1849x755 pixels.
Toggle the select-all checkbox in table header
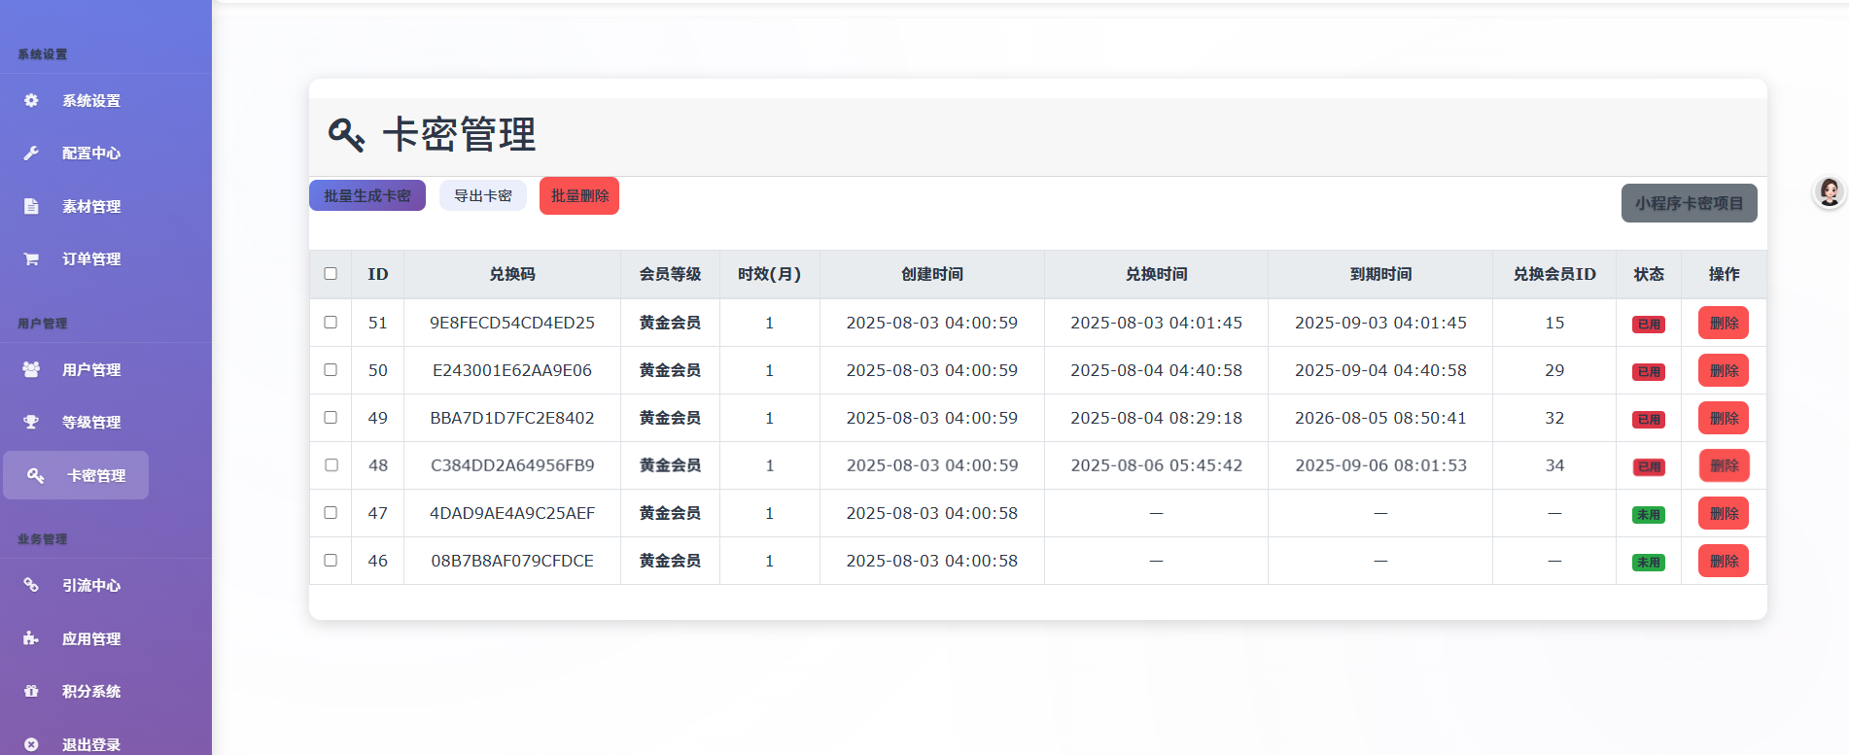click(331, 274)
